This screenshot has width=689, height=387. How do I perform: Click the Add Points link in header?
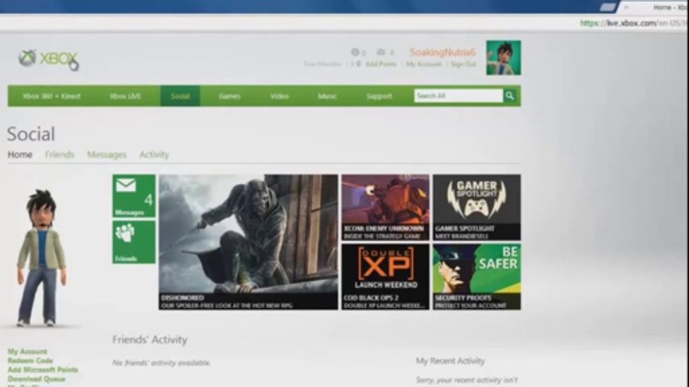coord(381,64)
